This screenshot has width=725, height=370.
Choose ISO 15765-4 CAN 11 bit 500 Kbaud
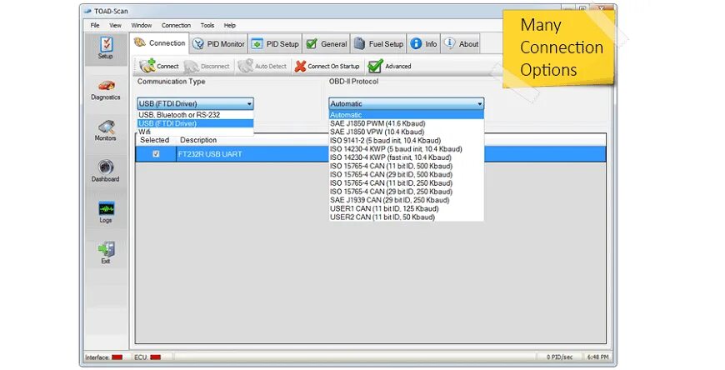407,166
